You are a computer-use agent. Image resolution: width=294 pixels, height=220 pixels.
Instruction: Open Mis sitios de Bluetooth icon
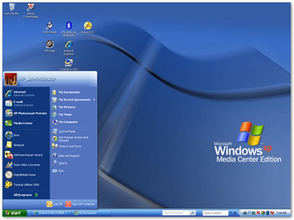coord(69,29)
